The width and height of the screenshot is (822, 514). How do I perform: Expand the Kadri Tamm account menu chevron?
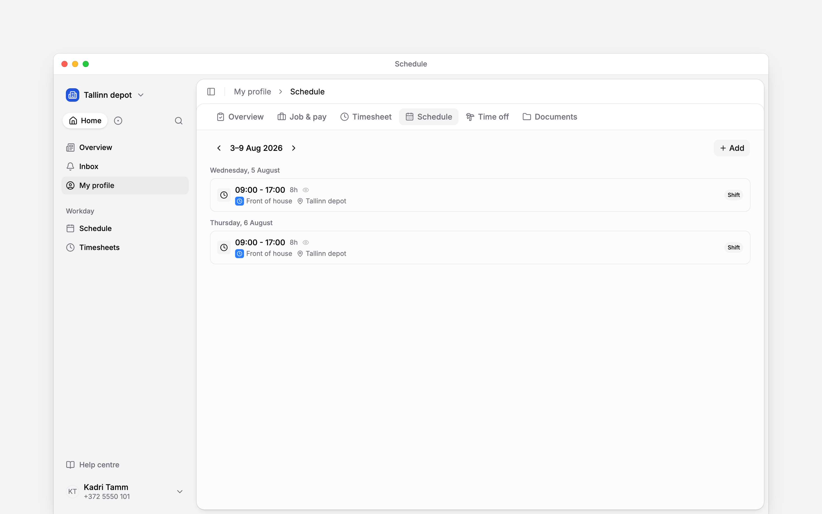(180, 492)
